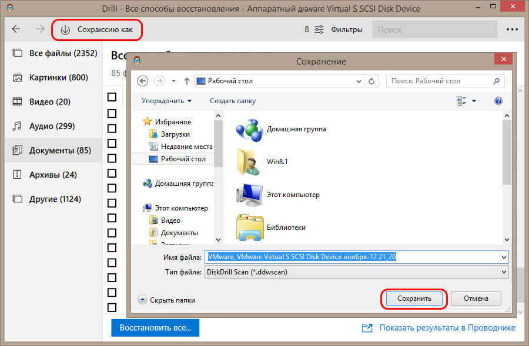This screenshot has width=529, height=346.
Task: Select Картинки (800) category
Action: 54,77
